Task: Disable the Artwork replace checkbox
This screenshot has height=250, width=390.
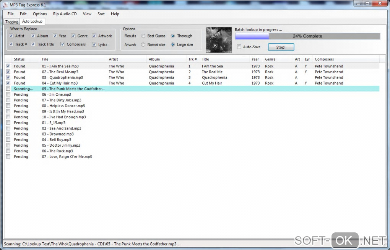Action: (x=94, y=36)
